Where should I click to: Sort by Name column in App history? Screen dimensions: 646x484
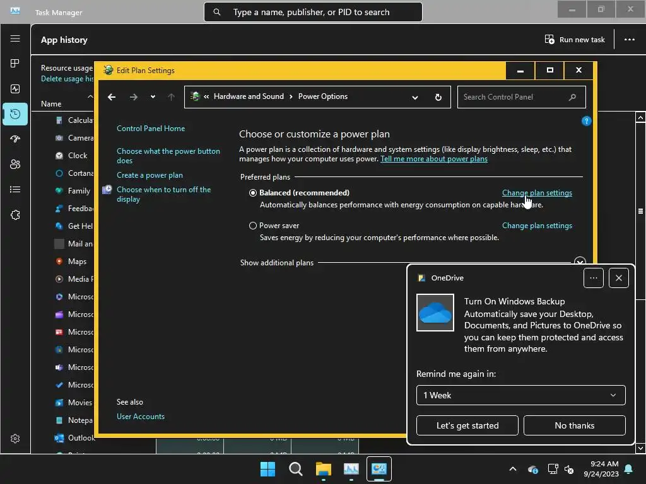[x=51, y=104]
